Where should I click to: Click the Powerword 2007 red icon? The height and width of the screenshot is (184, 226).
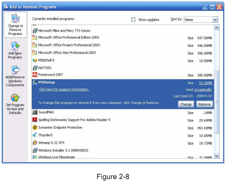[x=35, y=75]
